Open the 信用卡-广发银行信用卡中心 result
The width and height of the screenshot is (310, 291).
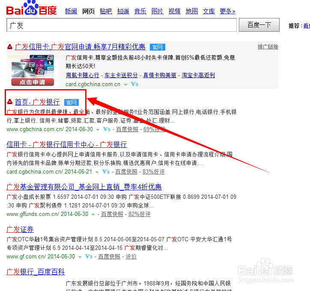click(67, 144)
